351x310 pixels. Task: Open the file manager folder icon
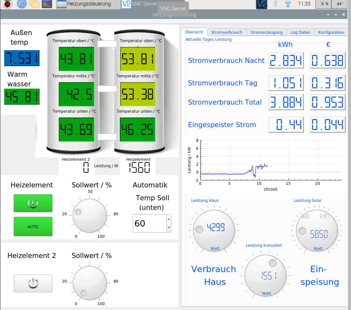click(34, 4)
